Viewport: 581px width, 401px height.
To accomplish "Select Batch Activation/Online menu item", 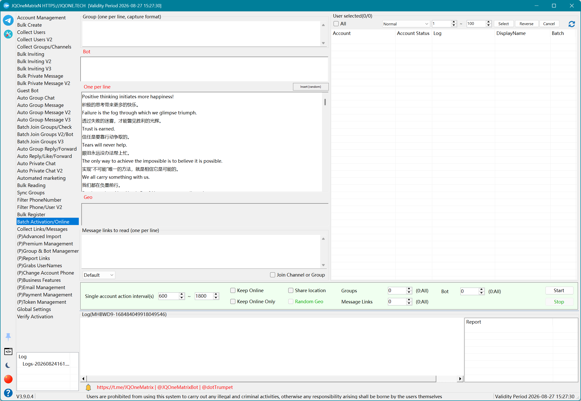I will [x=48, y=221].
